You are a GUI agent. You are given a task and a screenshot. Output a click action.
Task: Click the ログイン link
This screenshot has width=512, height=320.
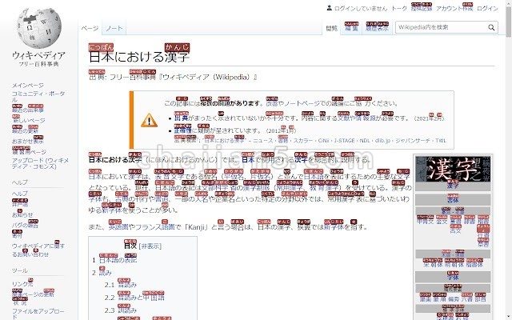click(487, 9)
